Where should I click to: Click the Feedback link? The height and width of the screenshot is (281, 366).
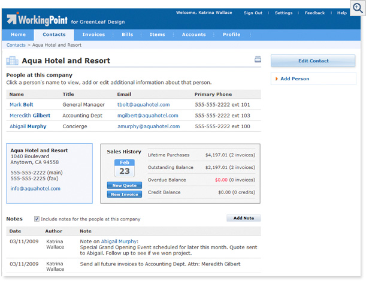point(314,13)
